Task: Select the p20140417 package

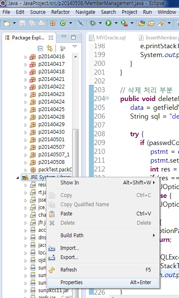Action: pyautogui.click(x=51, y=64)
